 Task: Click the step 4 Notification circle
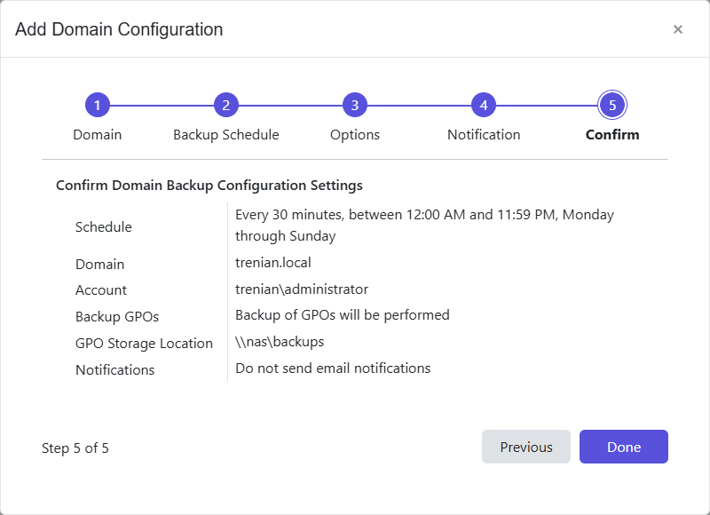(x=483, y=104)
